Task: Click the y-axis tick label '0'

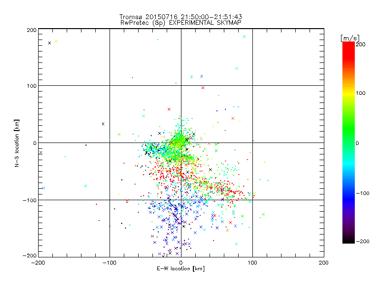Action: [35, 143]
